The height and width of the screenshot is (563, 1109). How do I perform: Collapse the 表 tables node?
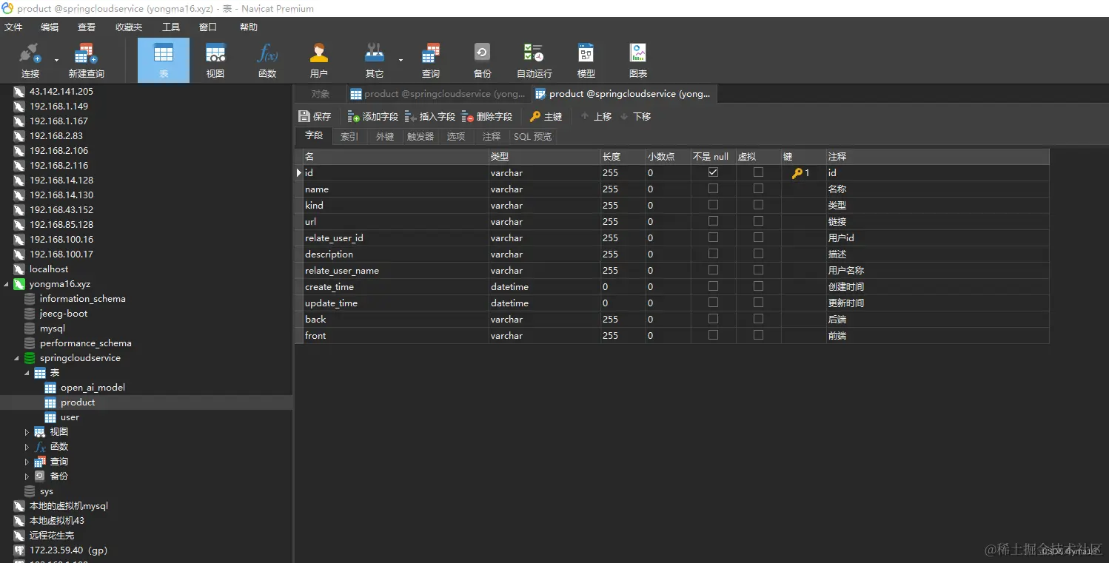[x=27, y=373]
